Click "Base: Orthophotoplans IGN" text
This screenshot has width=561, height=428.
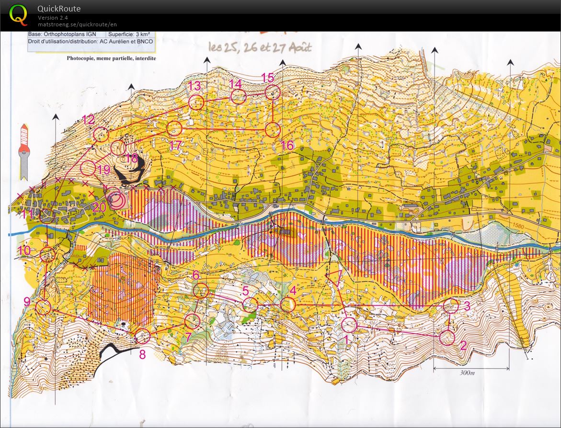click(62, 34)
